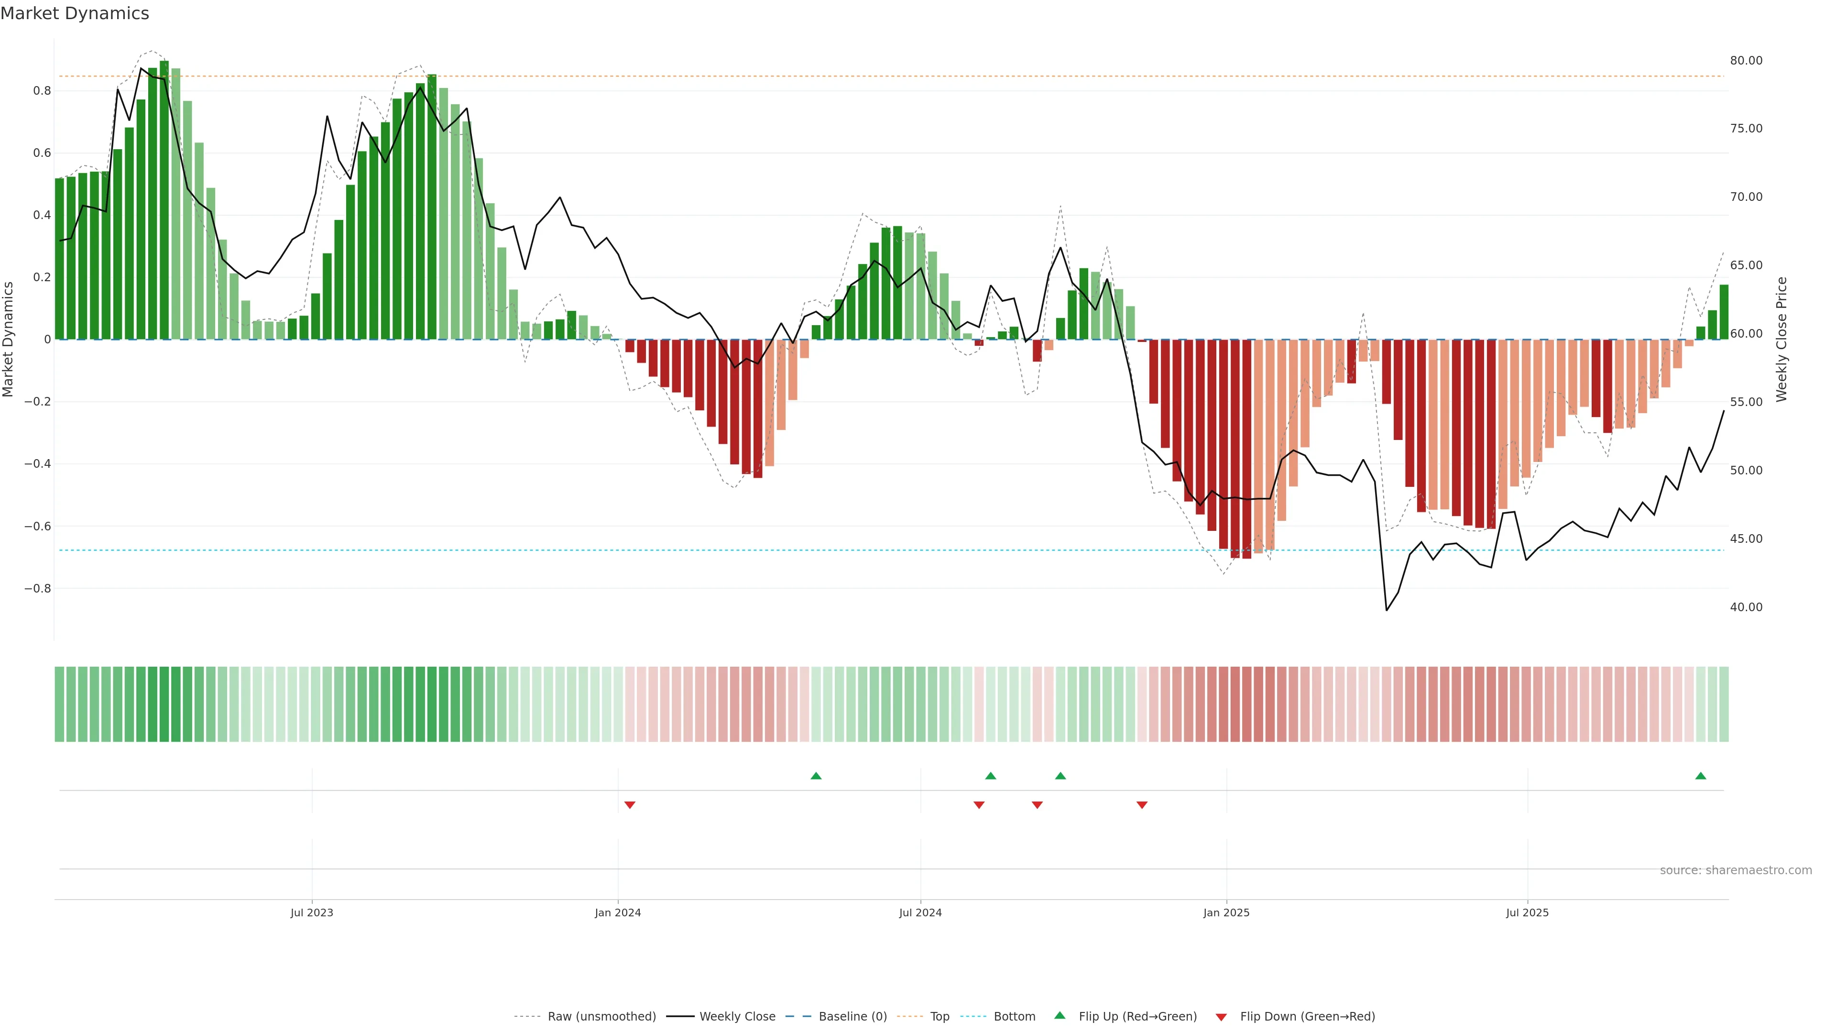Click the dashed line icon beside Raw (unsmoothed)
1836x1033 pixels.
(527, 1017)
